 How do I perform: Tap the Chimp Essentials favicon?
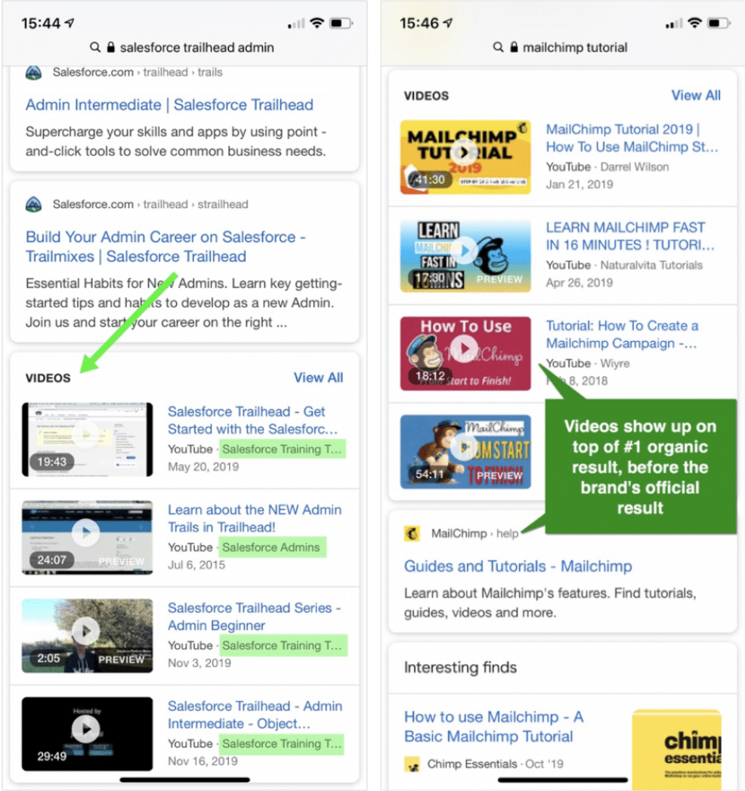point(413,765)
